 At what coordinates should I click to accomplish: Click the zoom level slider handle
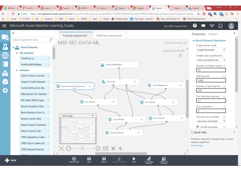pyautogui.click(x=83, y=148)
